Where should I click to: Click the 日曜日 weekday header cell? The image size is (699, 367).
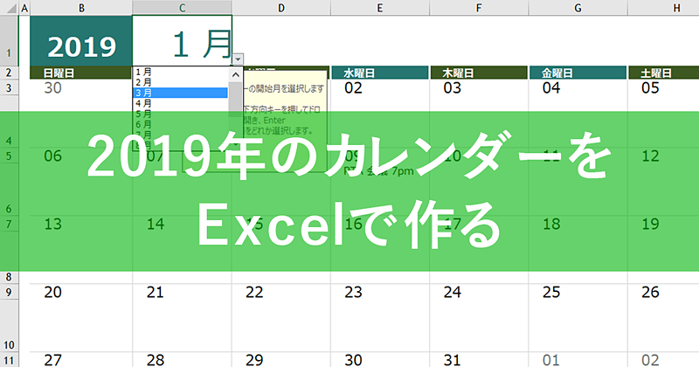click(81, 73)
